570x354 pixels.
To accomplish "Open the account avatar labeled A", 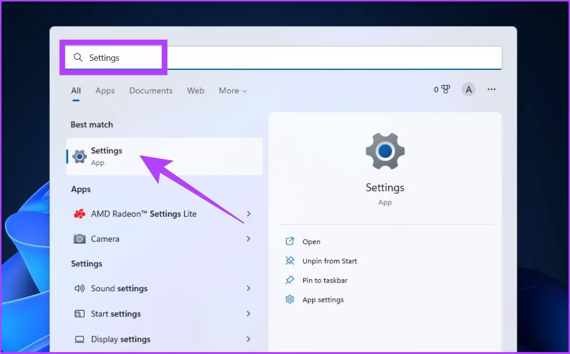I will pyautogui.click(x=468, y=90).
